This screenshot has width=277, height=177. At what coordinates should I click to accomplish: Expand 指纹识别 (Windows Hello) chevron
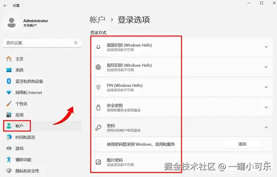(266, 67)
